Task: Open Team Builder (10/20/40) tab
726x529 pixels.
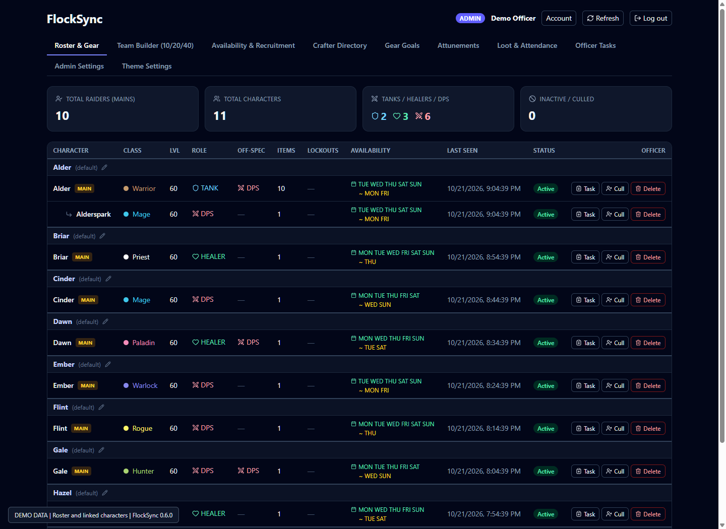Action: click(155, 45)
